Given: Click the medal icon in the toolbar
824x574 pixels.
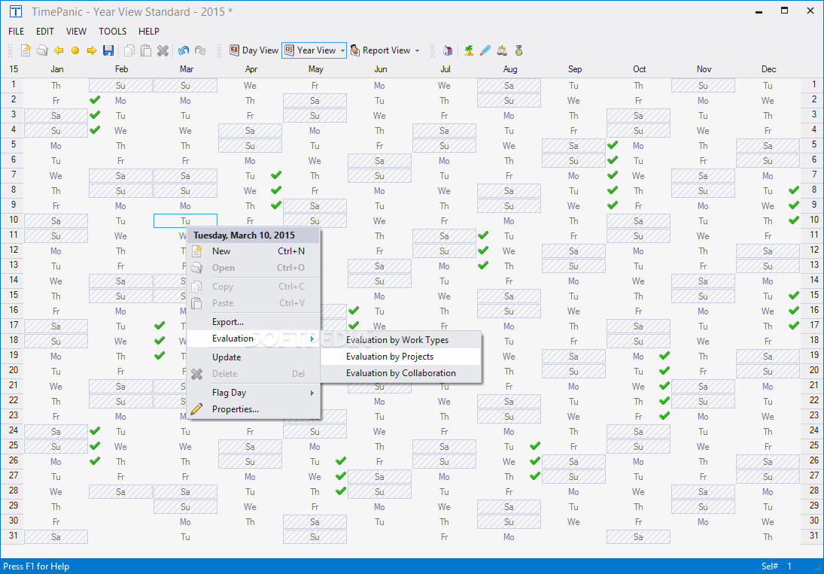Looking at the screenshot, I should tap(518, 50).
